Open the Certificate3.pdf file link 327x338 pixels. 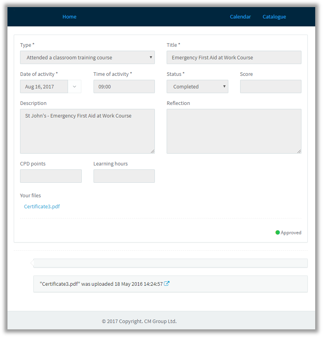pyautogui.click(x=42, y=206)
